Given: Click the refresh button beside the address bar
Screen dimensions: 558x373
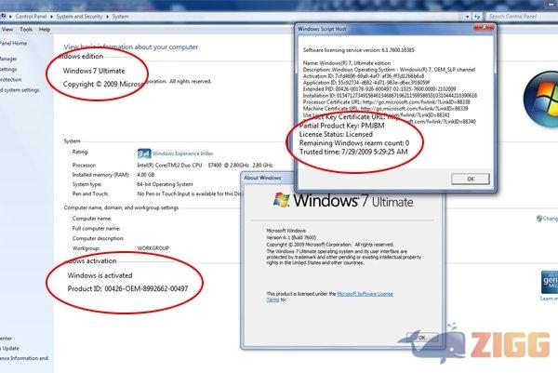Looking at the screenshot, I should point(477,17).
